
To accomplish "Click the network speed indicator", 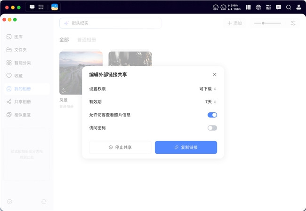I will pyautogui.click(x=234, y=8).
